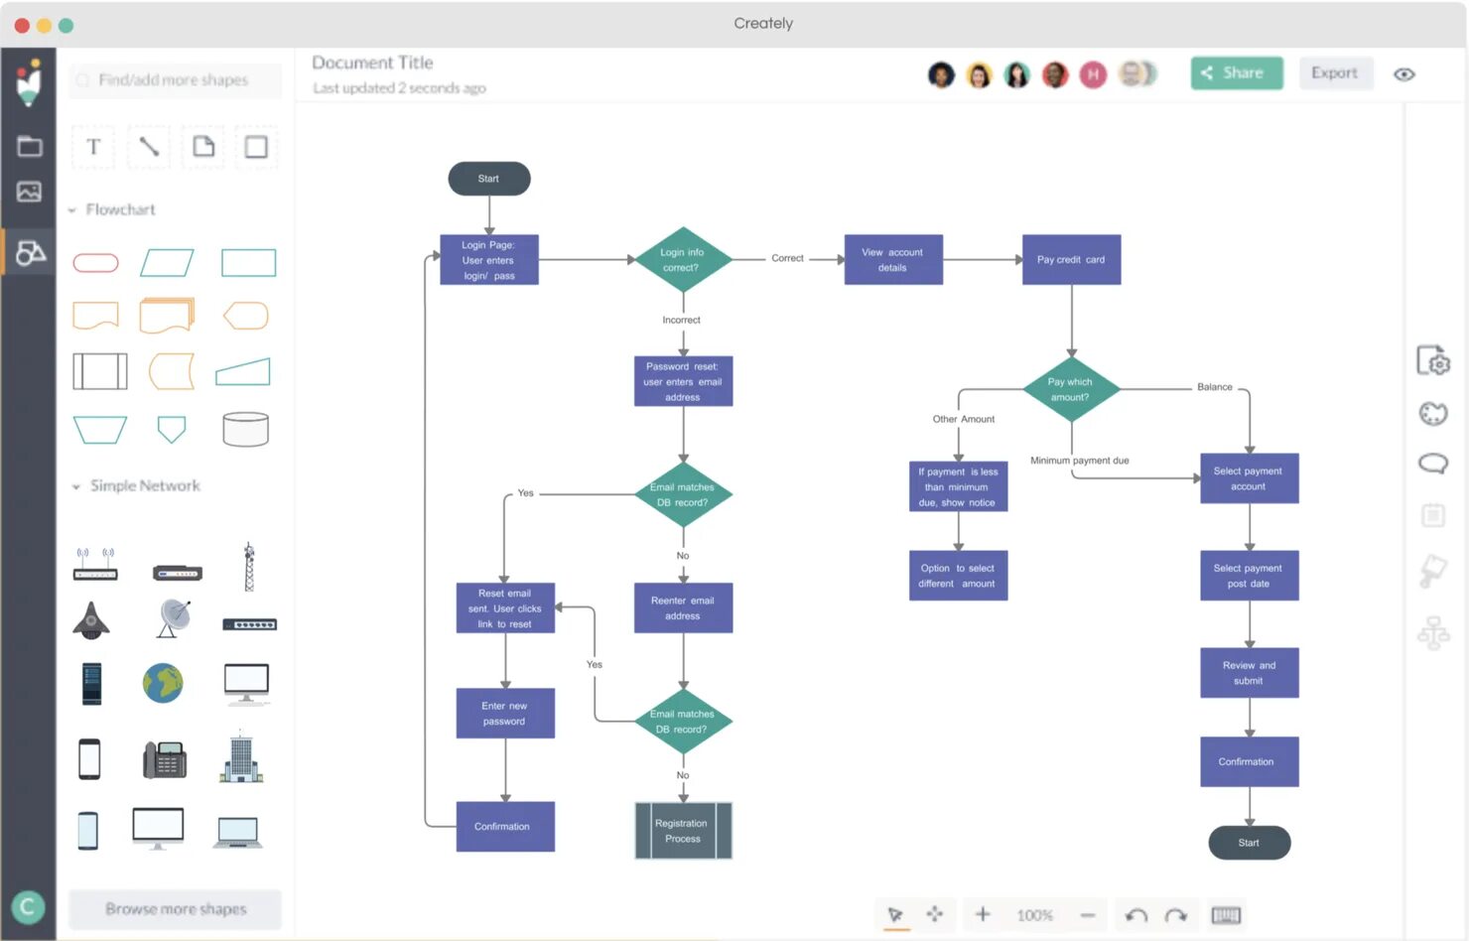Click the 100% zoom level

(1034, 915)
